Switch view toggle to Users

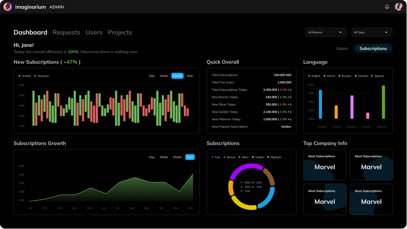342,49
